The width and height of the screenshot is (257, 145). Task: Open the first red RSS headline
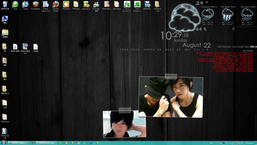pyautogui.click(x=224, y=53)
